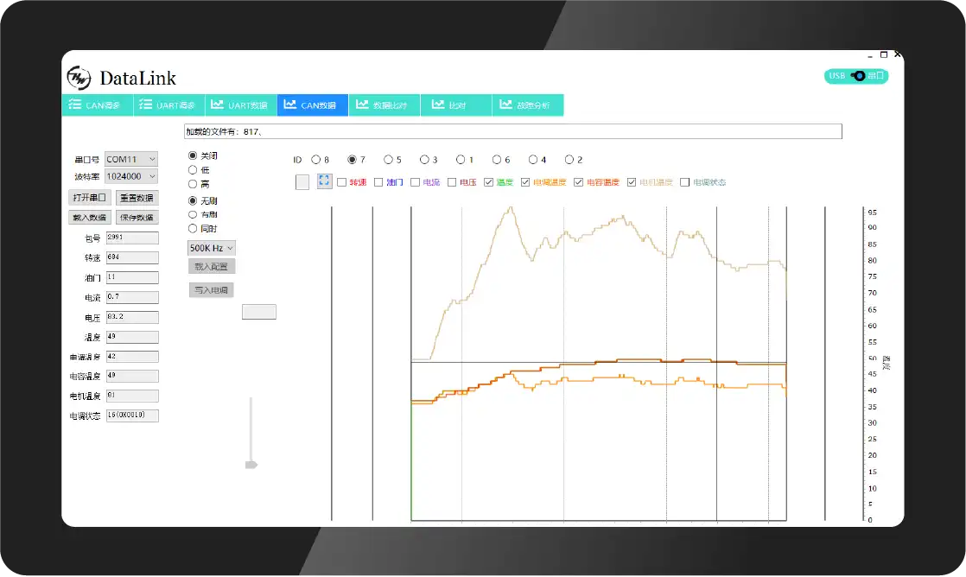Disable the 温度 checkbox
966x577 pixels.
[x=488, y=181]
